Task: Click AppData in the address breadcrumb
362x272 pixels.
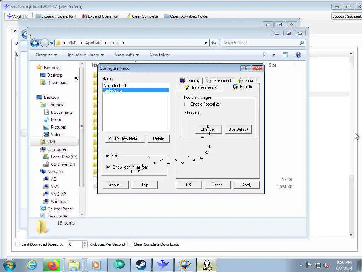Action: coord(93,43)
